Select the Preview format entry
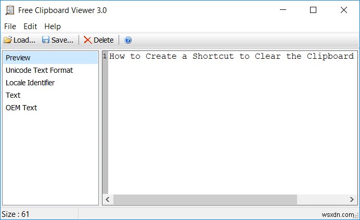Screen dimensions: 360x220 click(18, 58)
